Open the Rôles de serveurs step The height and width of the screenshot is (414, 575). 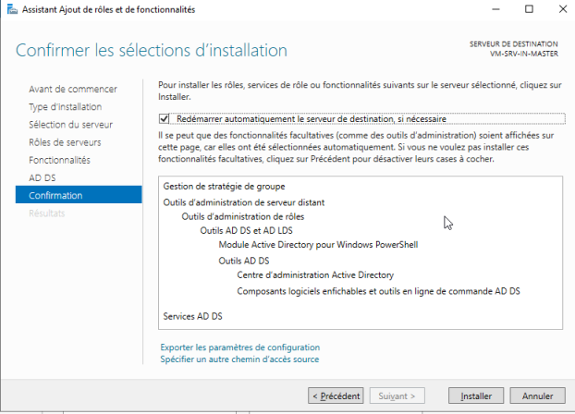[65, 142]
